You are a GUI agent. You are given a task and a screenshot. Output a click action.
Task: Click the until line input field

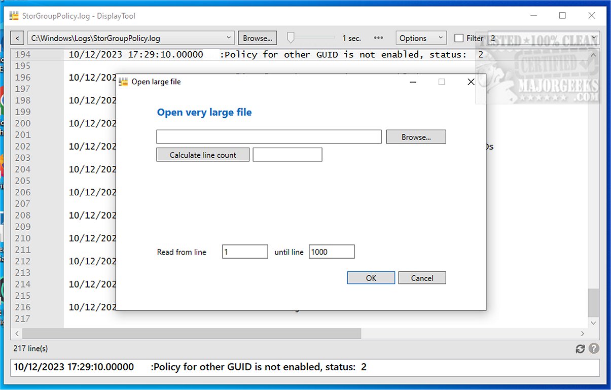point(331,252)
